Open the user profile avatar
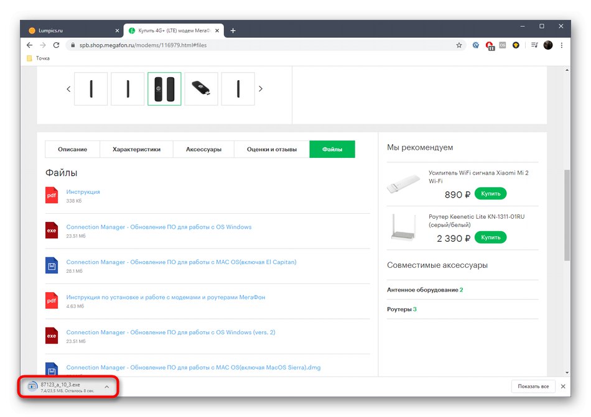 pyautogui.click(x=548, y=45)
